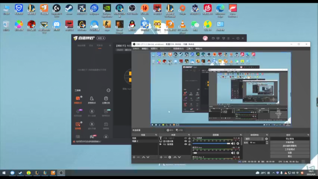The width and height of the screenshot is (318, 179).
Task: Click the orange tool icon below the heart tool
Action: 78,125
